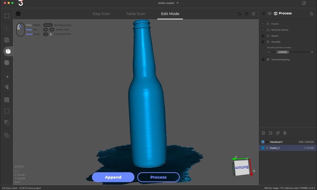Click the undo arrow in top toolbar
Image resolution: width=317 pixels, height=190 pixels.
point(239,14)
